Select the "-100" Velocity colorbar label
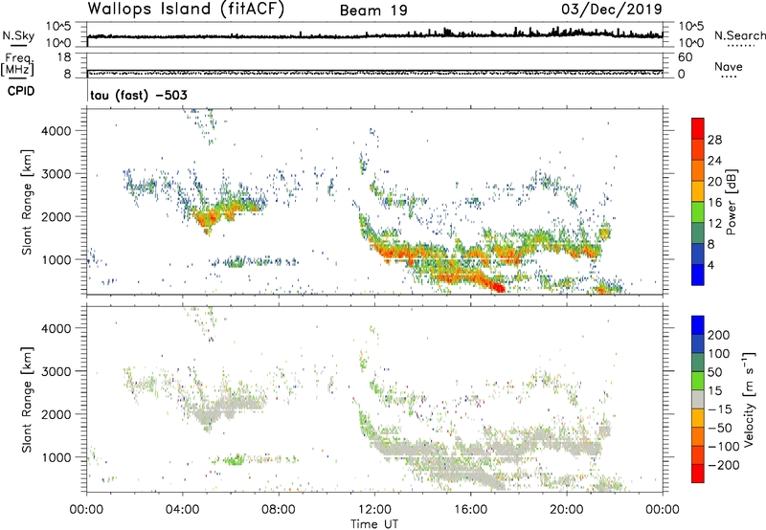 point(724,447)
